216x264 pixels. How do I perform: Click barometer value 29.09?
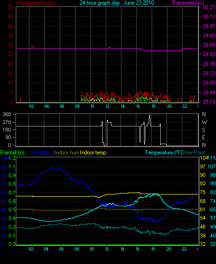[209, 83]
